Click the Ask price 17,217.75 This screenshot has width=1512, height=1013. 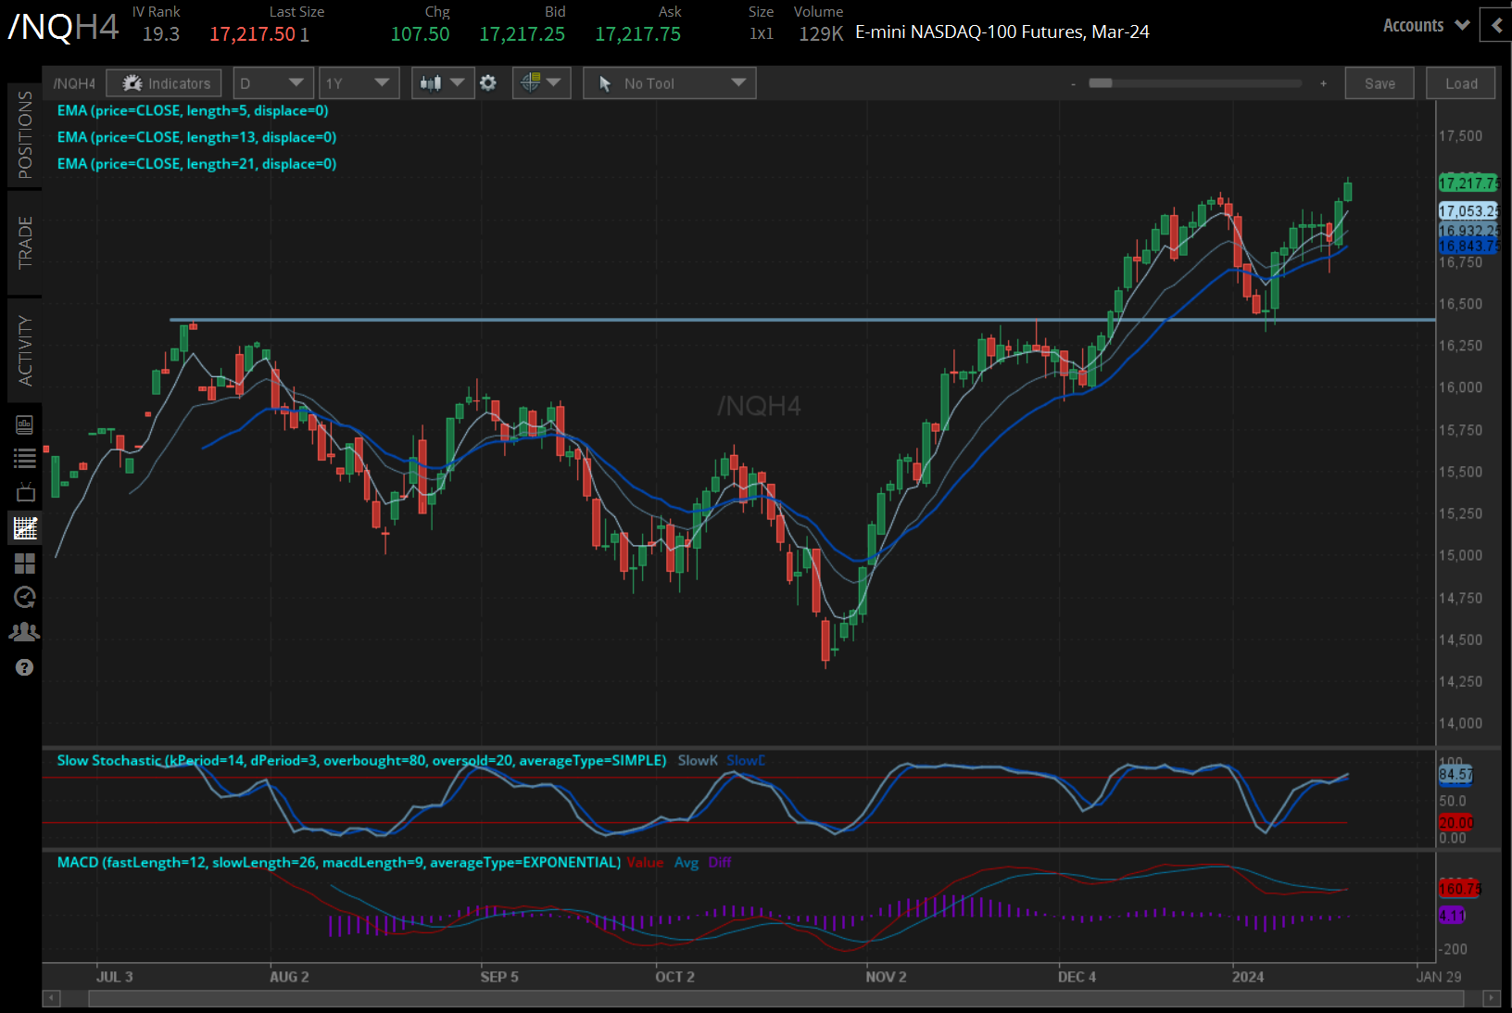tap(637, 34)
